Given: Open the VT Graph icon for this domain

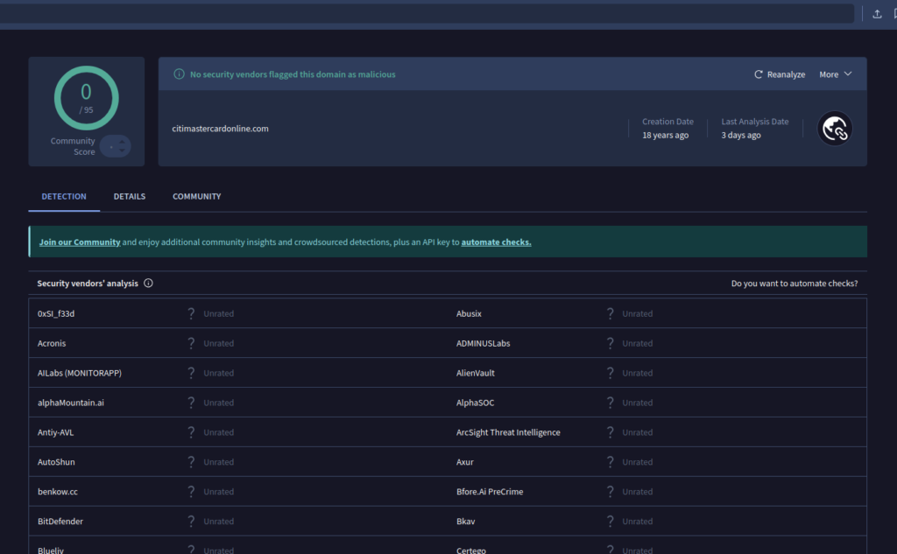Looking at the screenshot, I should click(834, 128).
